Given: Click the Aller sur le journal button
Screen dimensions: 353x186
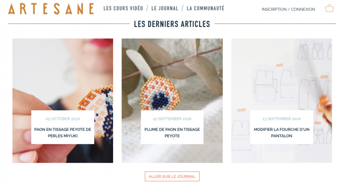Looking at the screenshot, I should click(172, 176).
